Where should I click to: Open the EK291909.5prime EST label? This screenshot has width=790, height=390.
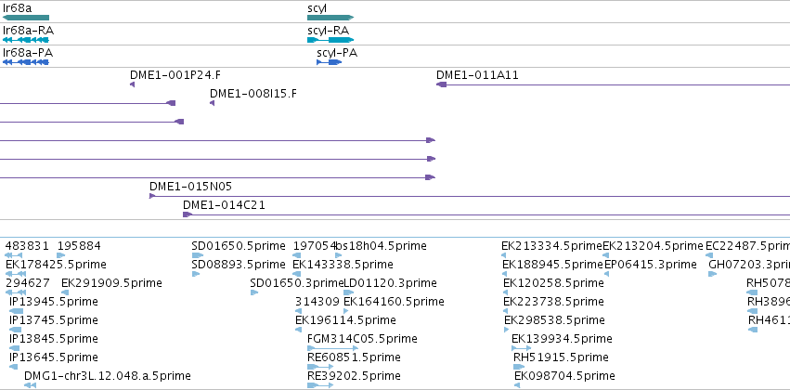[111, 283]
